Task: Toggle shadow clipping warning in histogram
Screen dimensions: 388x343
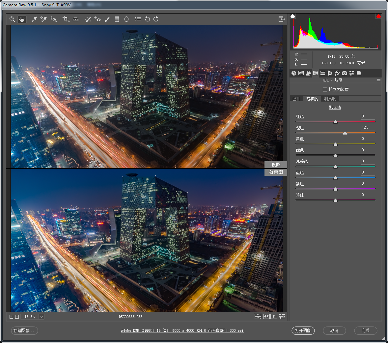Action: [x=293, y=16]
